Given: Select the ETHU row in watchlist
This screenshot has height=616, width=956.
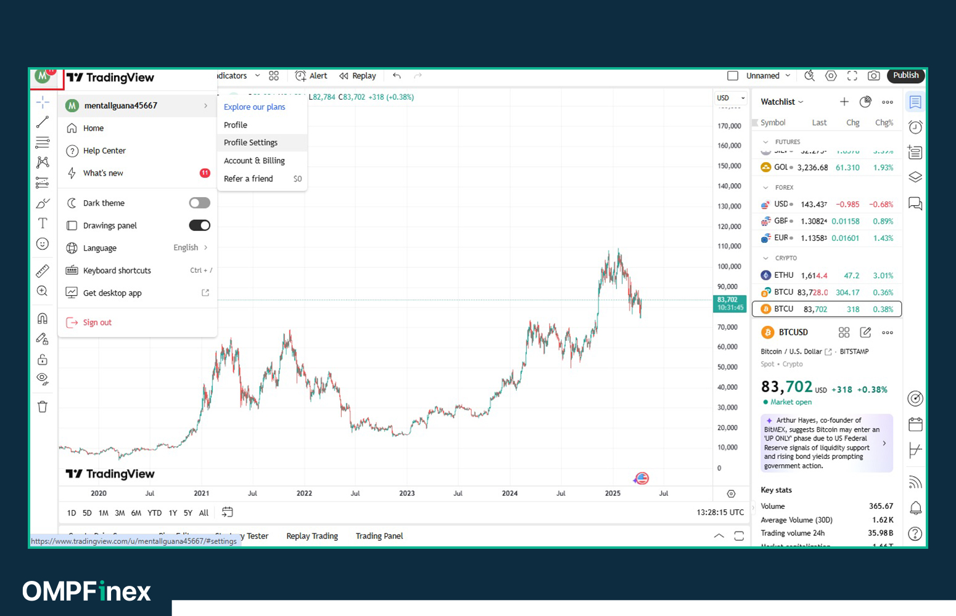Looking at the screenshot, I should click(x=827, y=275).
